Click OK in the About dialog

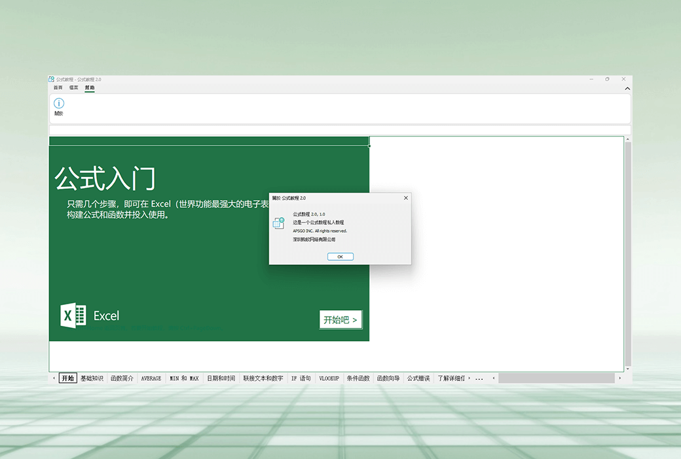click(x=340, y=256)
